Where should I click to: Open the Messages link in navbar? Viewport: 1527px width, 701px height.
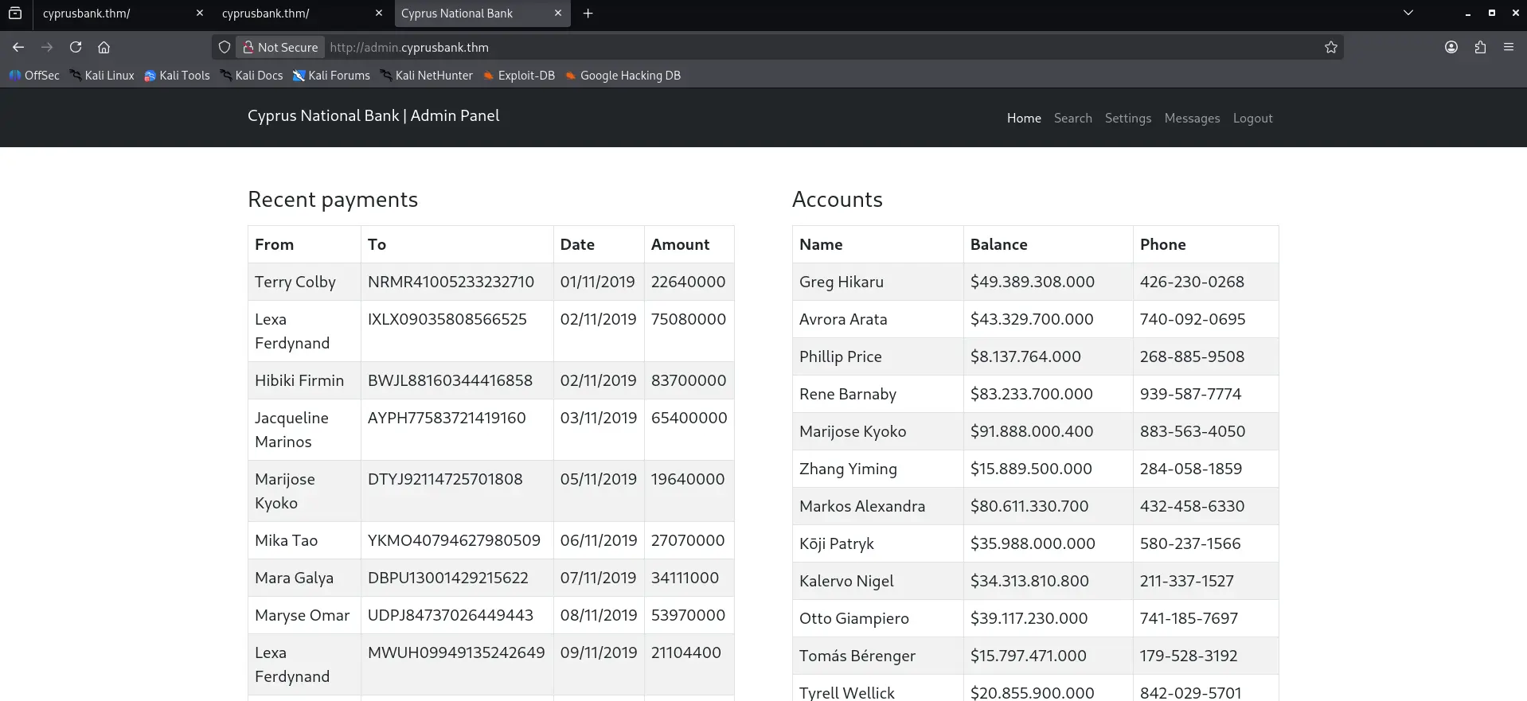1191,118
